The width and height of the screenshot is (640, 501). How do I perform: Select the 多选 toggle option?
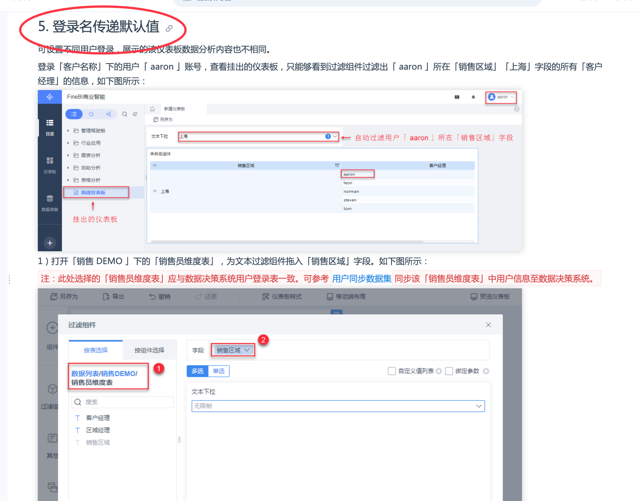197,371
